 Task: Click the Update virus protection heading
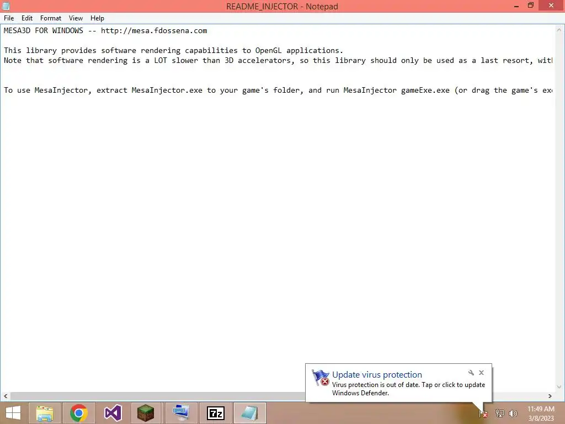[x=377, y=375]
